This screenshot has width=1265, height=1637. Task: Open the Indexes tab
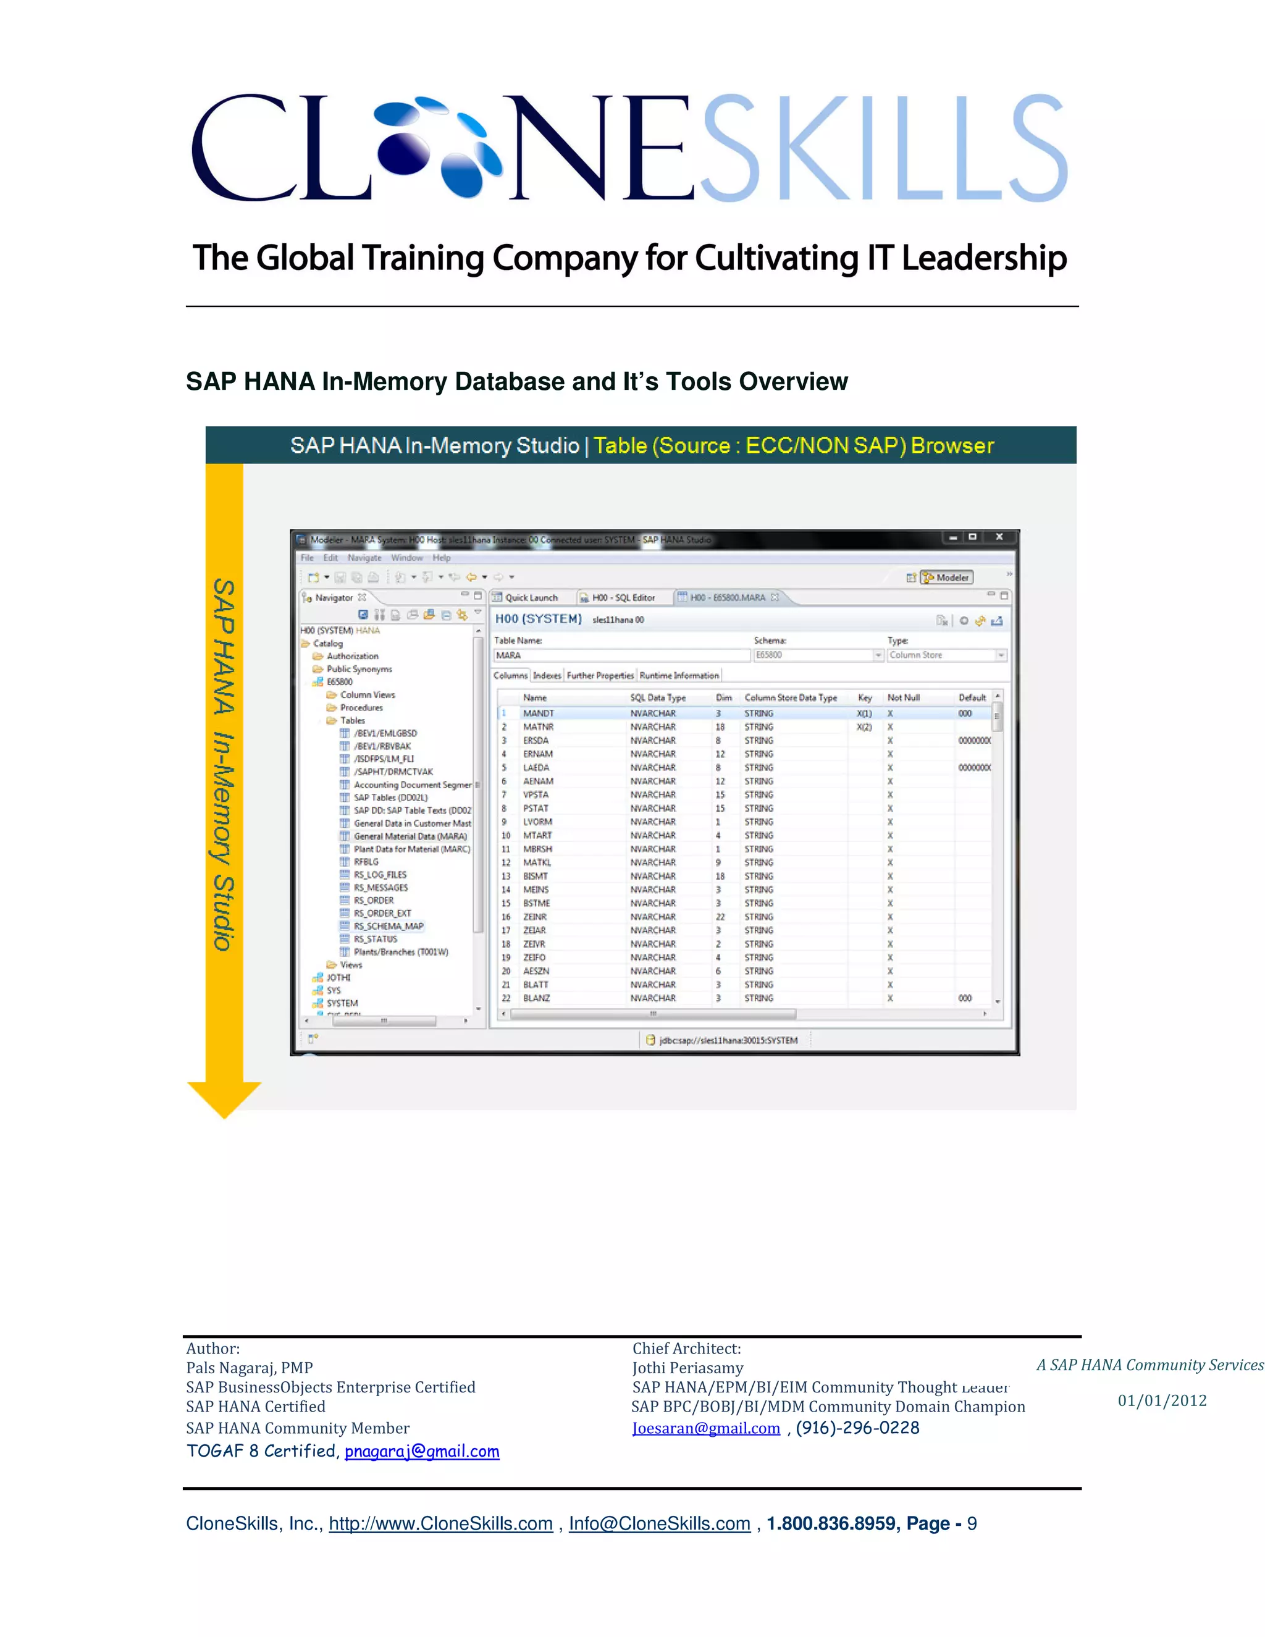click(x=547, y=675)
